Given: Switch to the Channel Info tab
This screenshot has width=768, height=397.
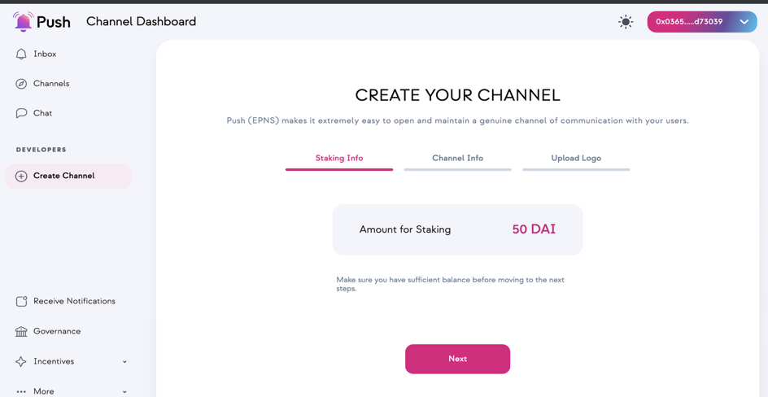Looking at the screenshot, I should click(457, 158).
